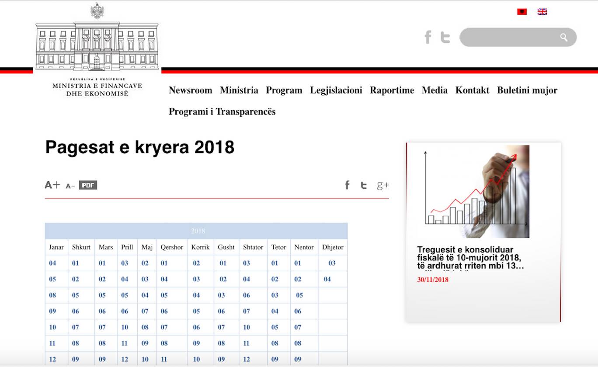The width and height of the screenshot is (598, 367).
Task: Export the page using PDF icon
Action: click(88, 185)
